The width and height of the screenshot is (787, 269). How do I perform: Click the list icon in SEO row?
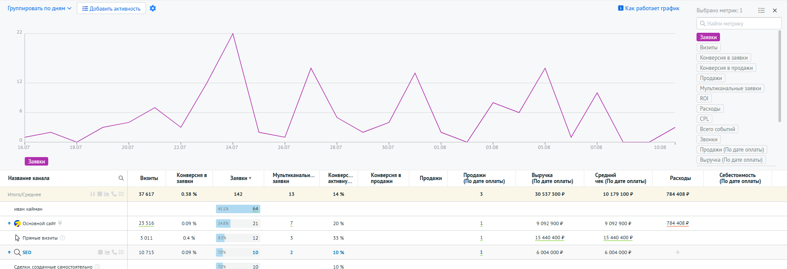(121, 252)
